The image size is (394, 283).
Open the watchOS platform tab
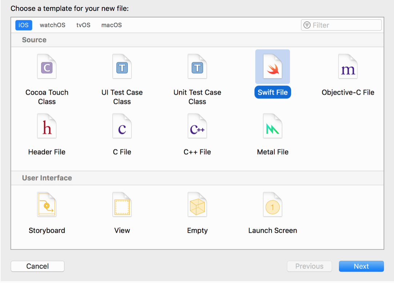point(53,25)
